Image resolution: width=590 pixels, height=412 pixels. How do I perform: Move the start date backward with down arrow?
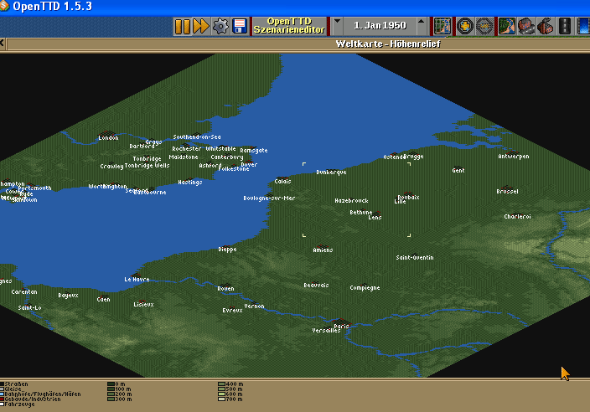point(338,22)
